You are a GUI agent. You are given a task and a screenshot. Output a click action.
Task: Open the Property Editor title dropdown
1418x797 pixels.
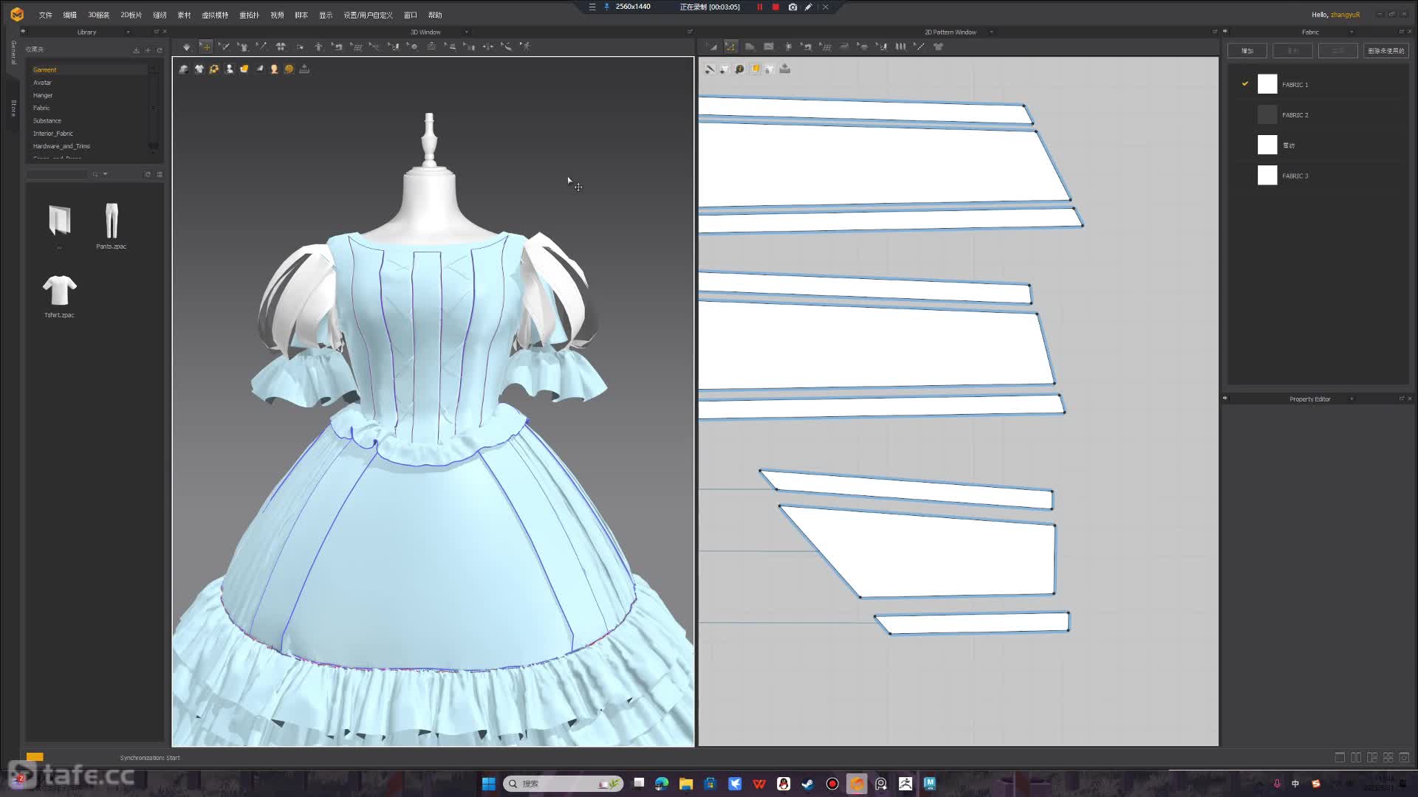coord(1352,398)
